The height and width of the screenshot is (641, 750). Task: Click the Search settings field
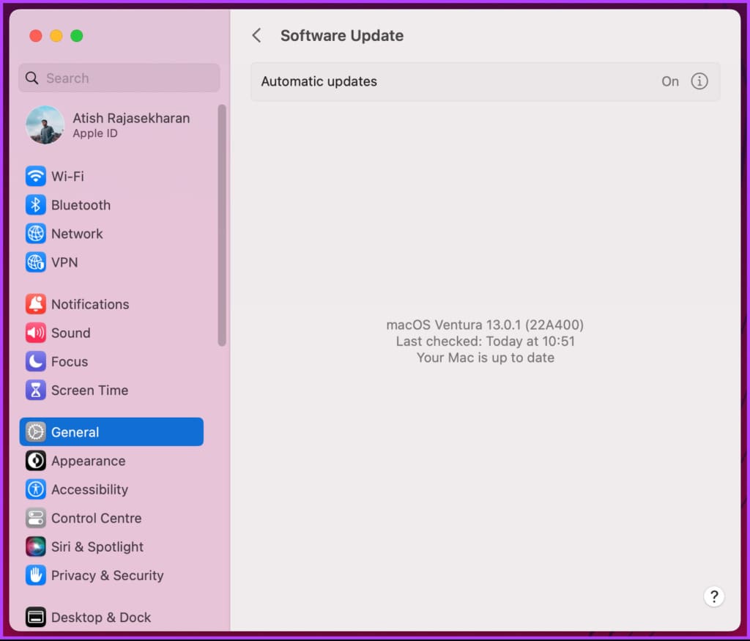[119, 78]
